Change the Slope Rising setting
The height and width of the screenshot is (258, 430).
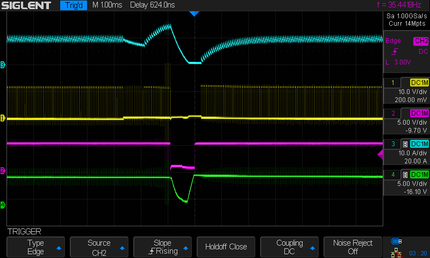pos(162,247)
